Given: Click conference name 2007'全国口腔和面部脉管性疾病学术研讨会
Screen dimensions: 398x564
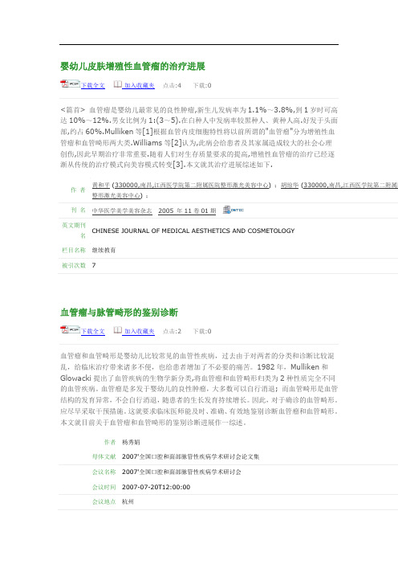Looking at the screenshot, I should (x=182, y=472).
